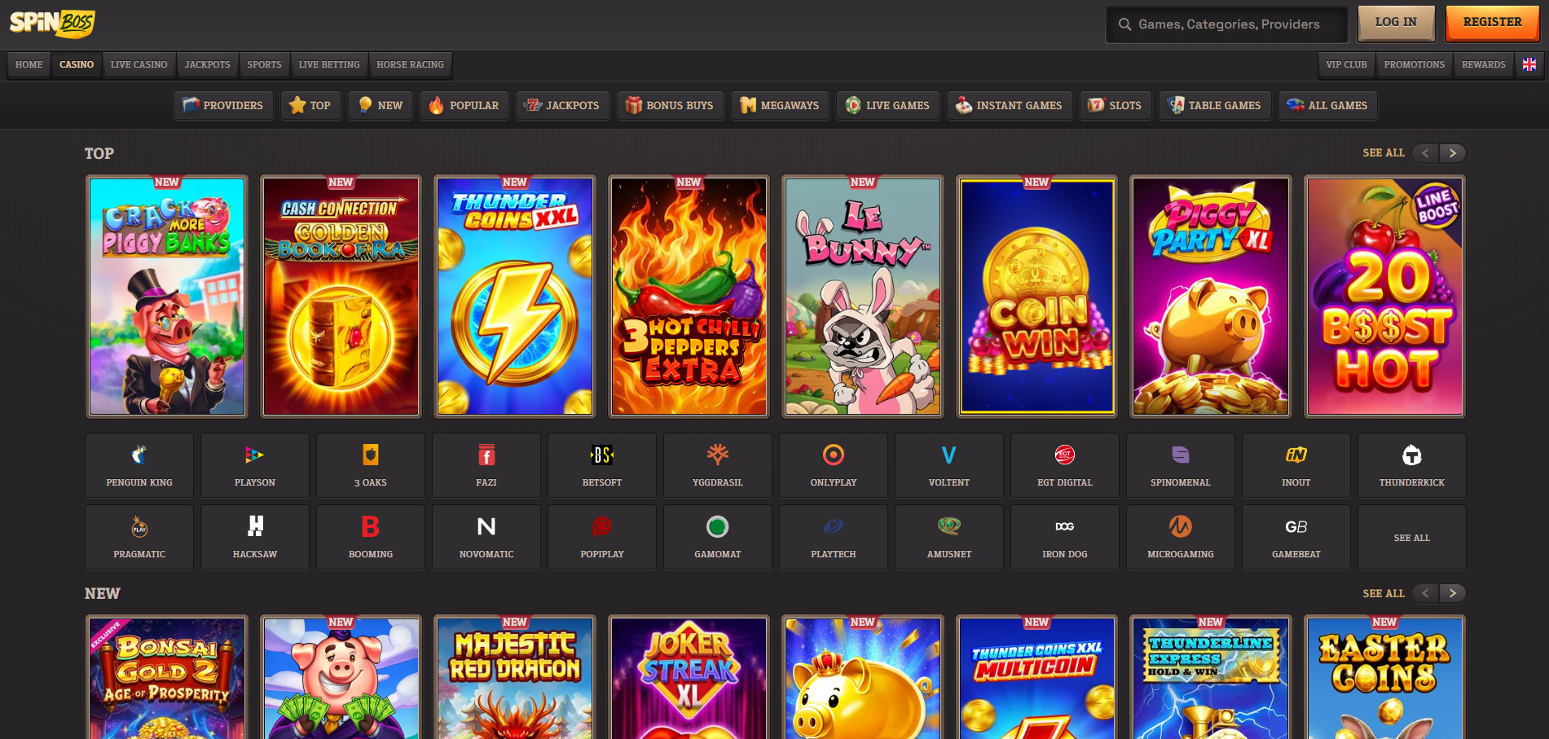Image resolution: width=1549 pixels, height=739 pixels.
Task: Open the Amusnet provider tile
Action: 949,537
